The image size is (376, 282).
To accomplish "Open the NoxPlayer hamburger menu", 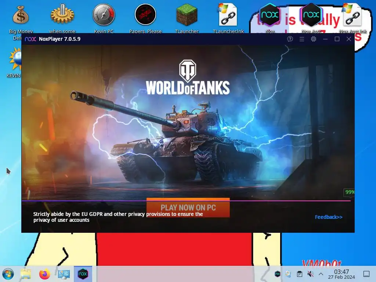I will point(302,39).
